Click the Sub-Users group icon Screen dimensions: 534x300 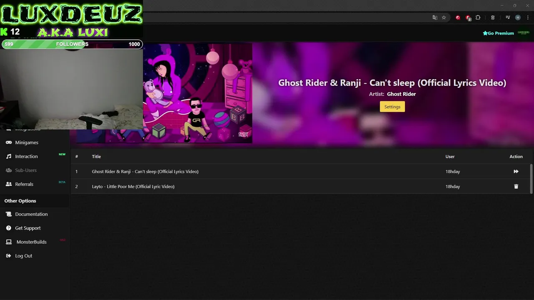pyautogui.click(x=8, y=170)
